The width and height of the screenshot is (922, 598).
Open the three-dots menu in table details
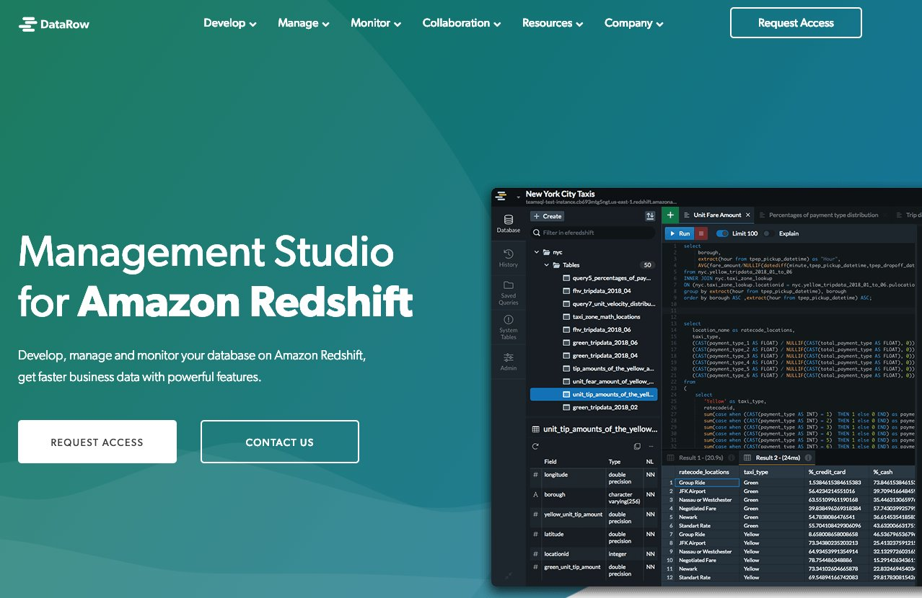(651, 447)
